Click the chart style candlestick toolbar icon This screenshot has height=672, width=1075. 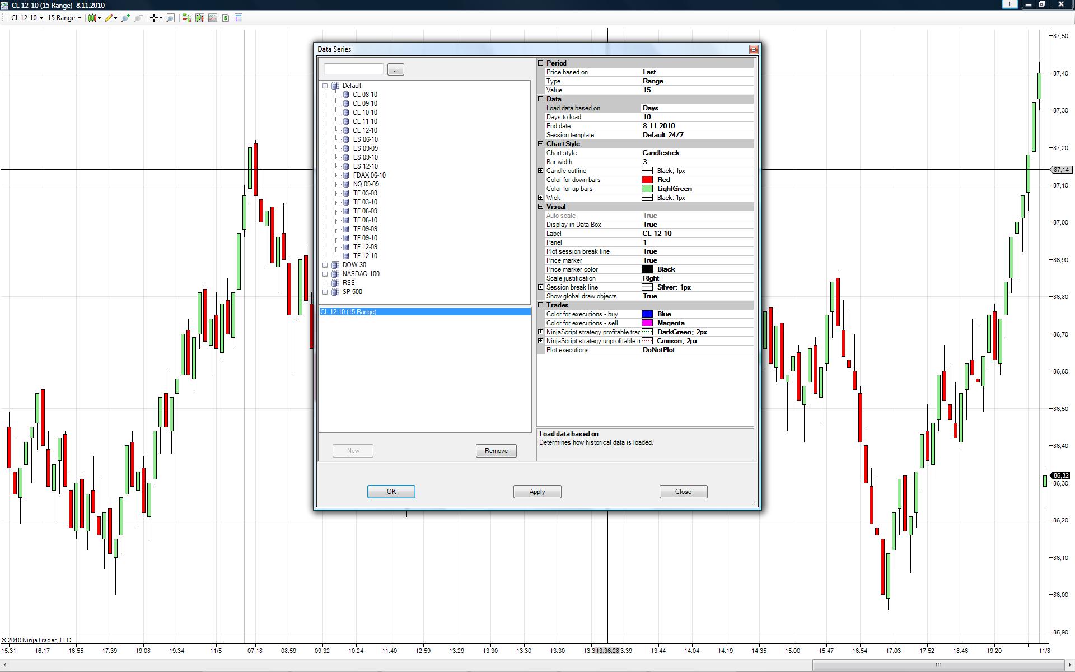coord(92,18)
